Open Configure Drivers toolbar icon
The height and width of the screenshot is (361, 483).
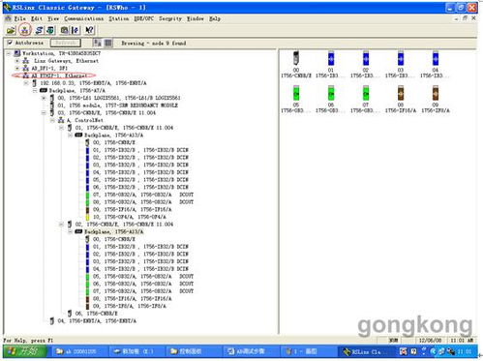click(x=39, y=30)
